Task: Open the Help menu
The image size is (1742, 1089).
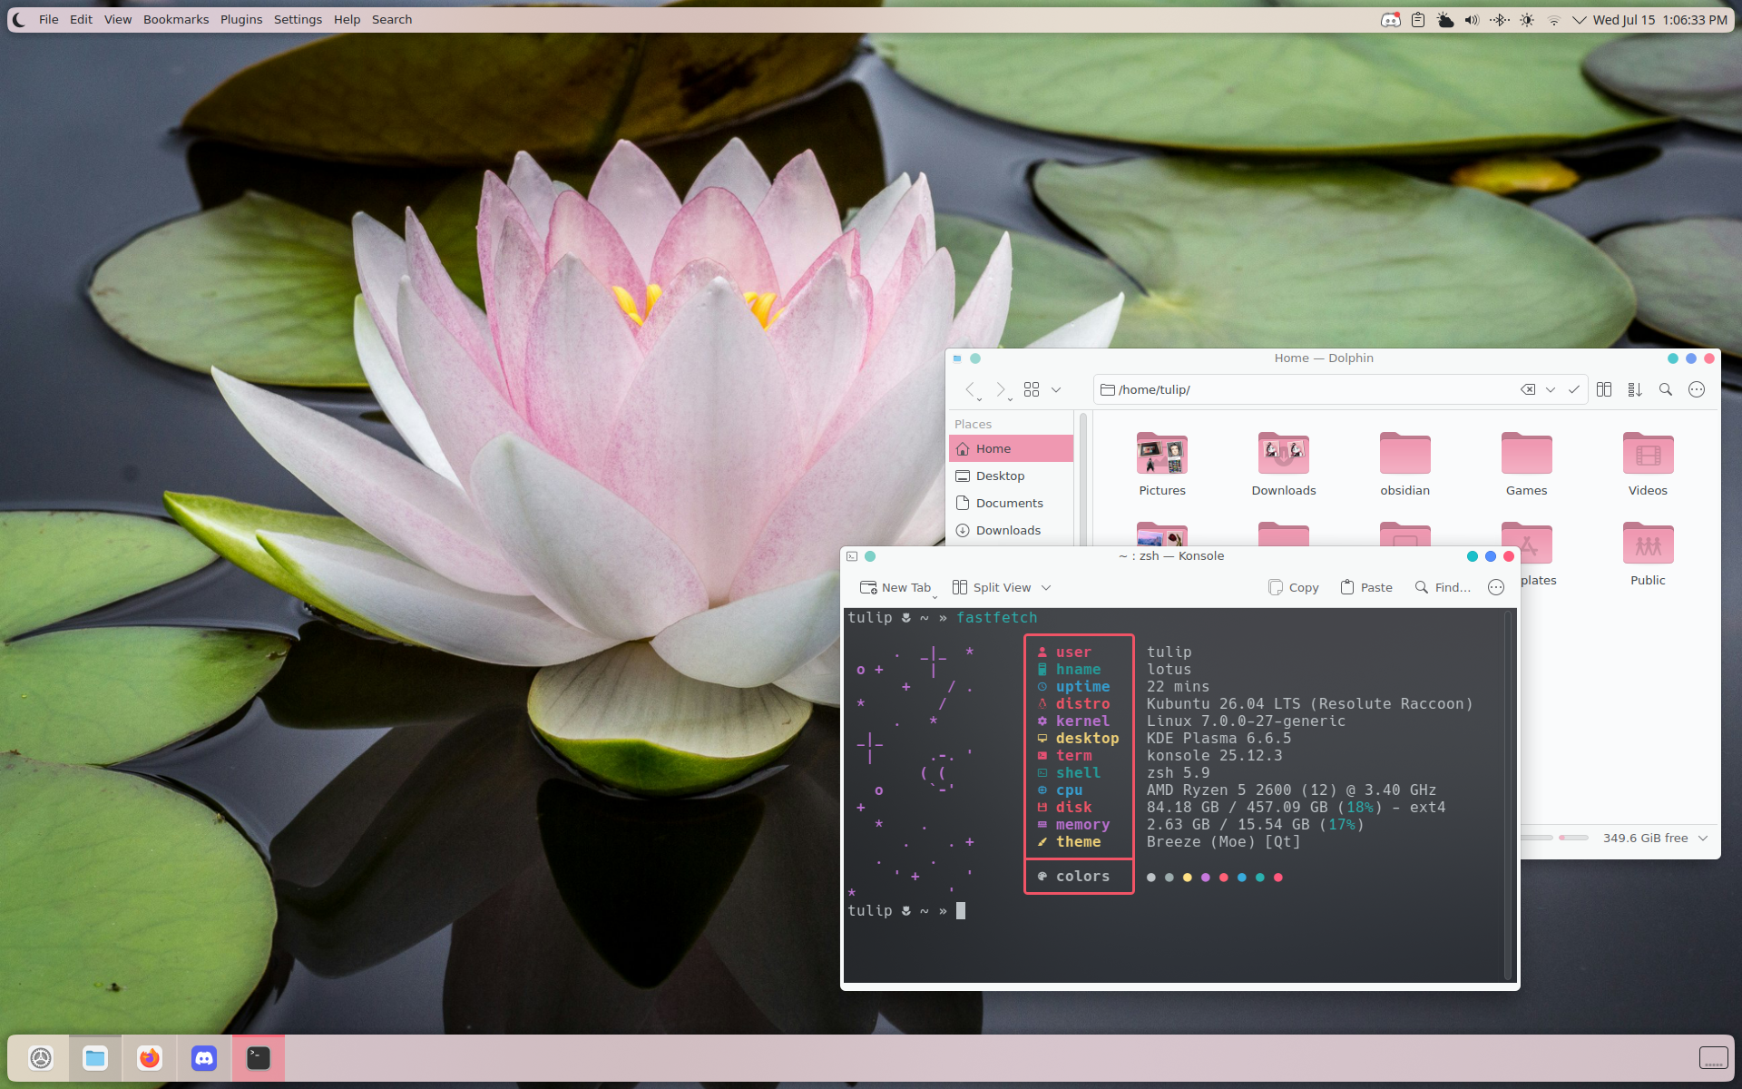Action: 347,19
